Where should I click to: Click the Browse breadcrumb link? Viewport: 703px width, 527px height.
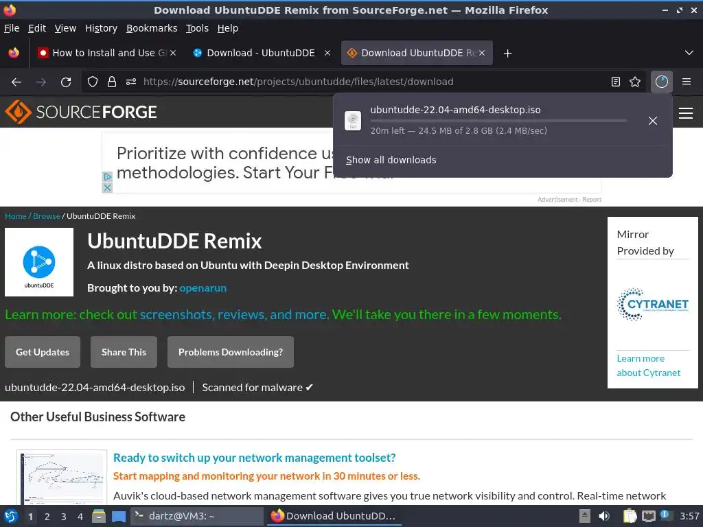point(47,216)
